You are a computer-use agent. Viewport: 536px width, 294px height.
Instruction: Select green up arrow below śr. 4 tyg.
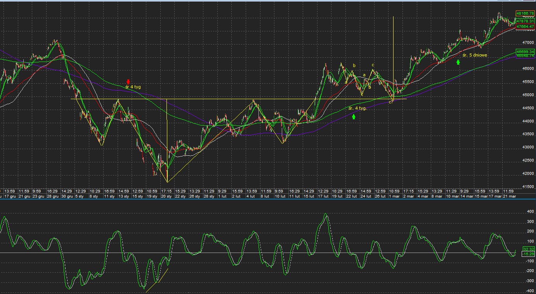pos(354,117)
